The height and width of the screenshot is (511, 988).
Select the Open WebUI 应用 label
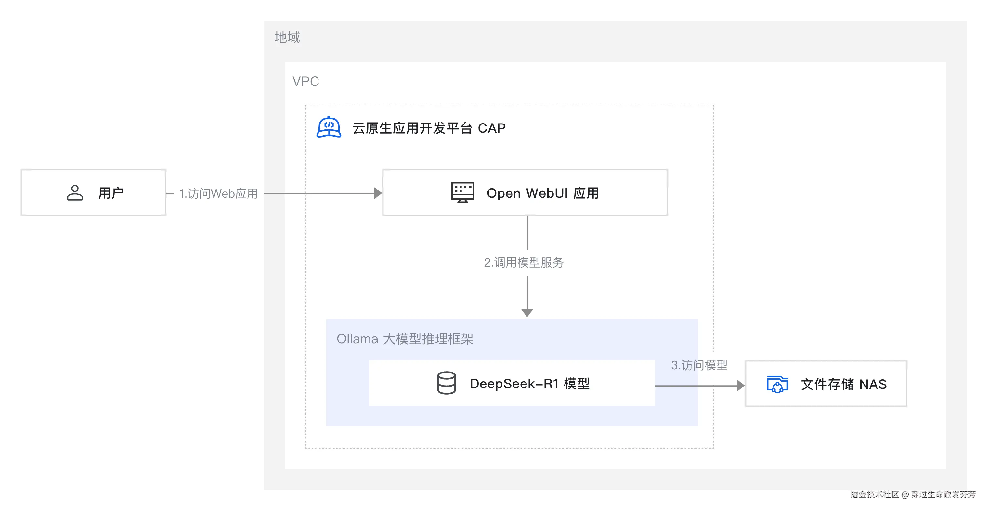pos(543,193)
